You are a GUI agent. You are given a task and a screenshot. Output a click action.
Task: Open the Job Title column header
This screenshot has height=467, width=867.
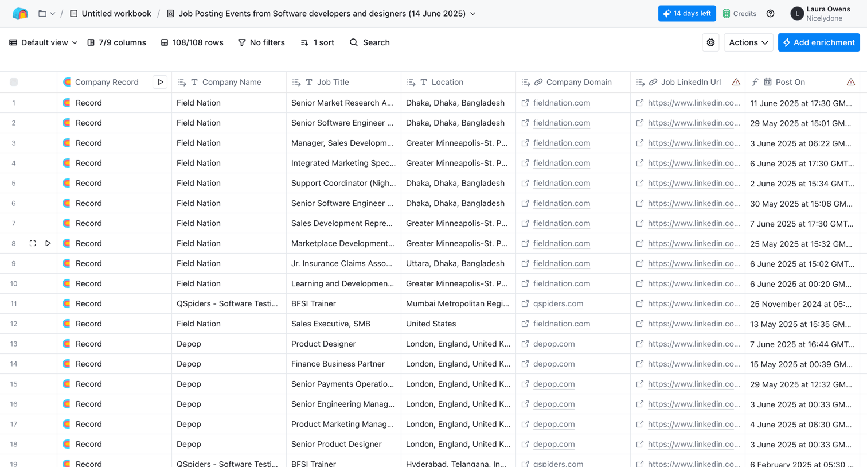coord(343,82)
